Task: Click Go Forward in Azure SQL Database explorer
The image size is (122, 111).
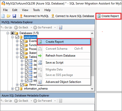Action: click(43, 101)
